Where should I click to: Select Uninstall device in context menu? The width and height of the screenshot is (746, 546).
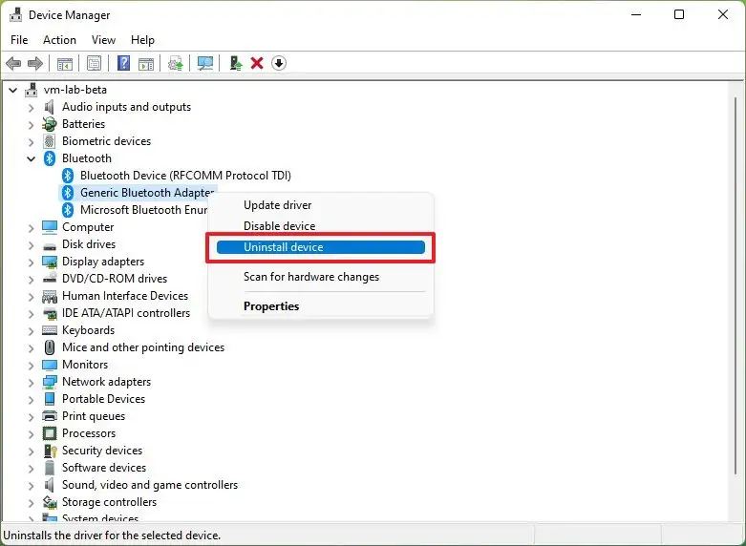tap(321, 247)
